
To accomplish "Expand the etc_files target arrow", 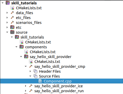I will point(7,18).
